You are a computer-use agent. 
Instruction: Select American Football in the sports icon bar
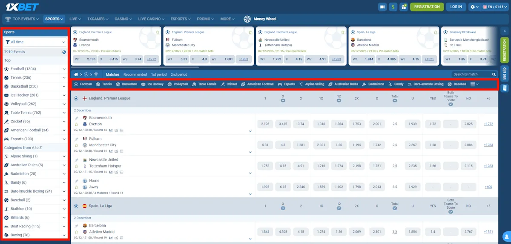click(x=257, y=84)
